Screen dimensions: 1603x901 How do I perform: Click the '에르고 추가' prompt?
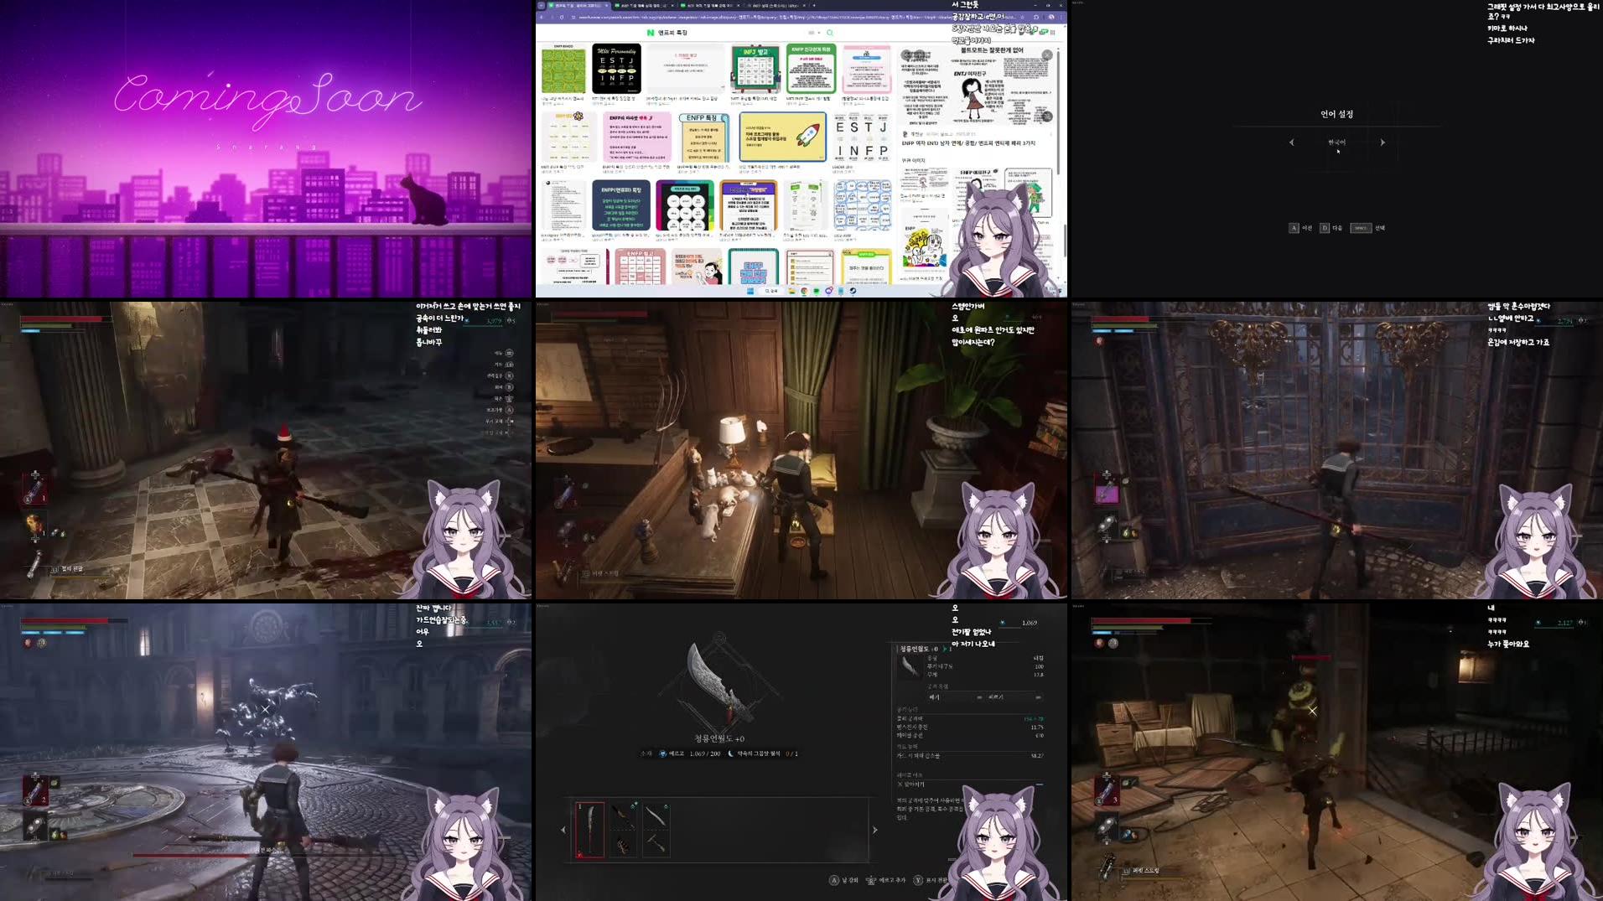pyautogui.click(x=885, y=880)
